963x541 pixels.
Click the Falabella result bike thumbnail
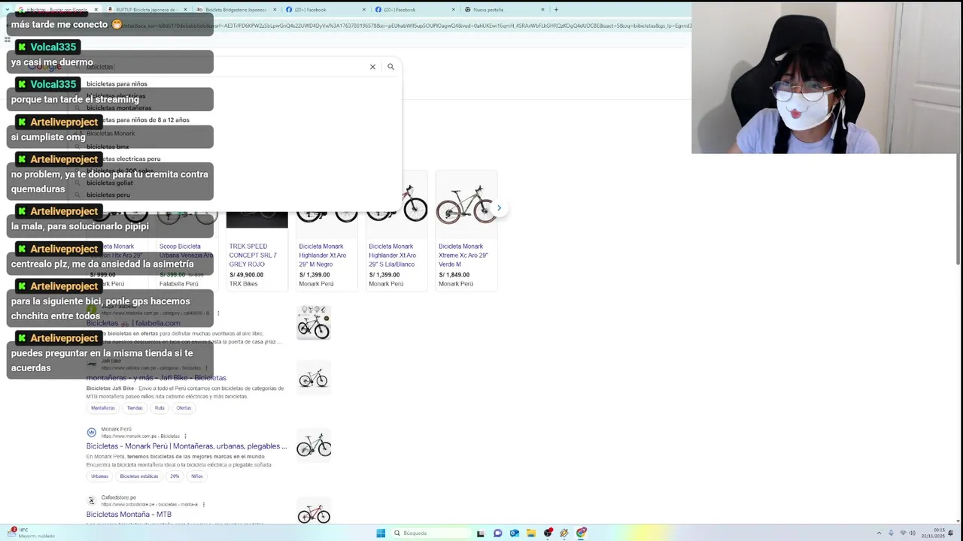click(x=314, y=322)
